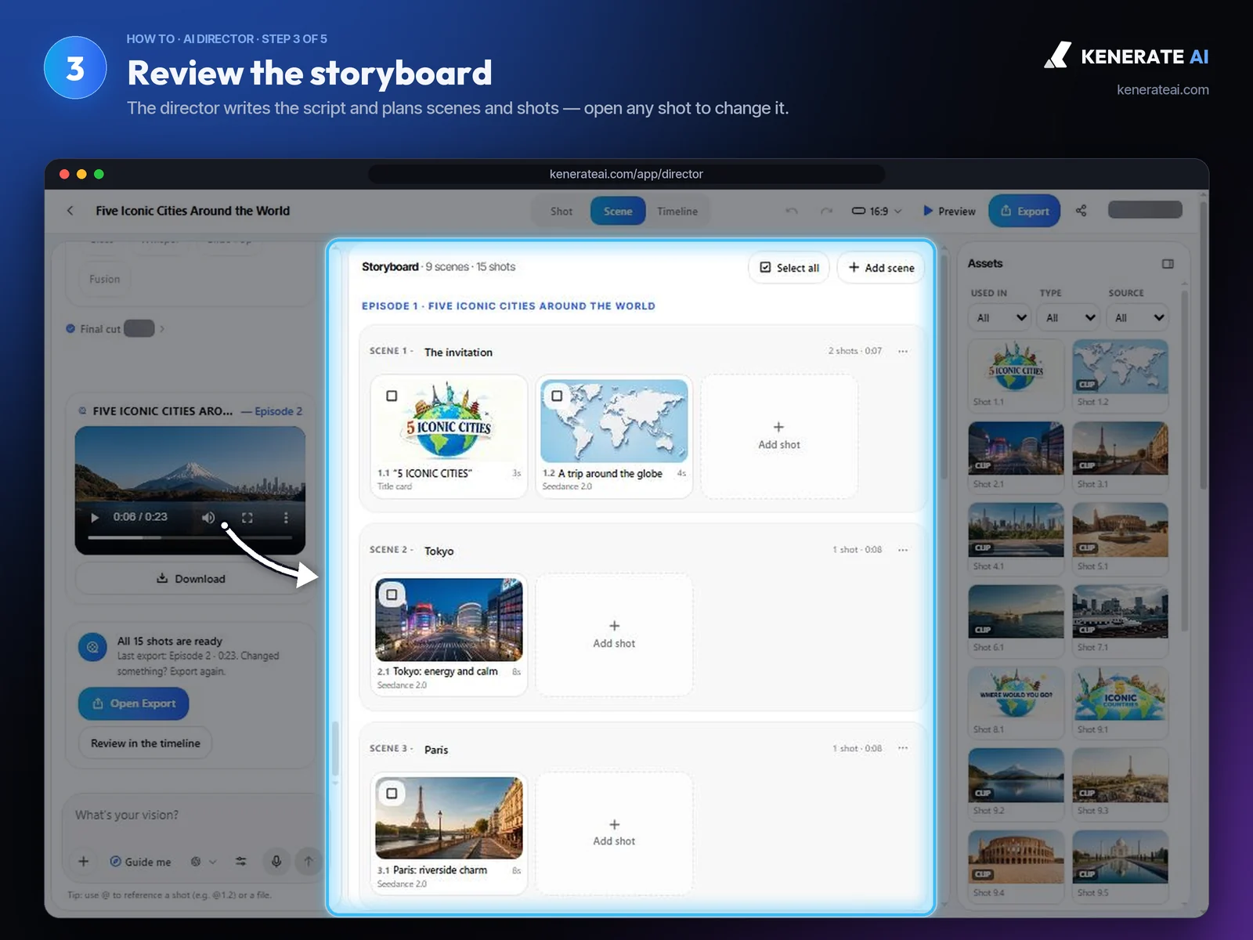Tick checkbox on shot 1.1 5 ICONIC CITIES

click(392, 396)
